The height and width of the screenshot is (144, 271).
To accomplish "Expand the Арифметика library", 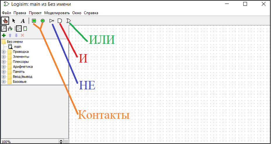I will point(4,67).
